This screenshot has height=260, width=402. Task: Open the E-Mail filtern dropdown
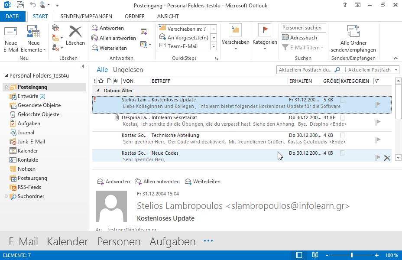[x=302, y=47]
